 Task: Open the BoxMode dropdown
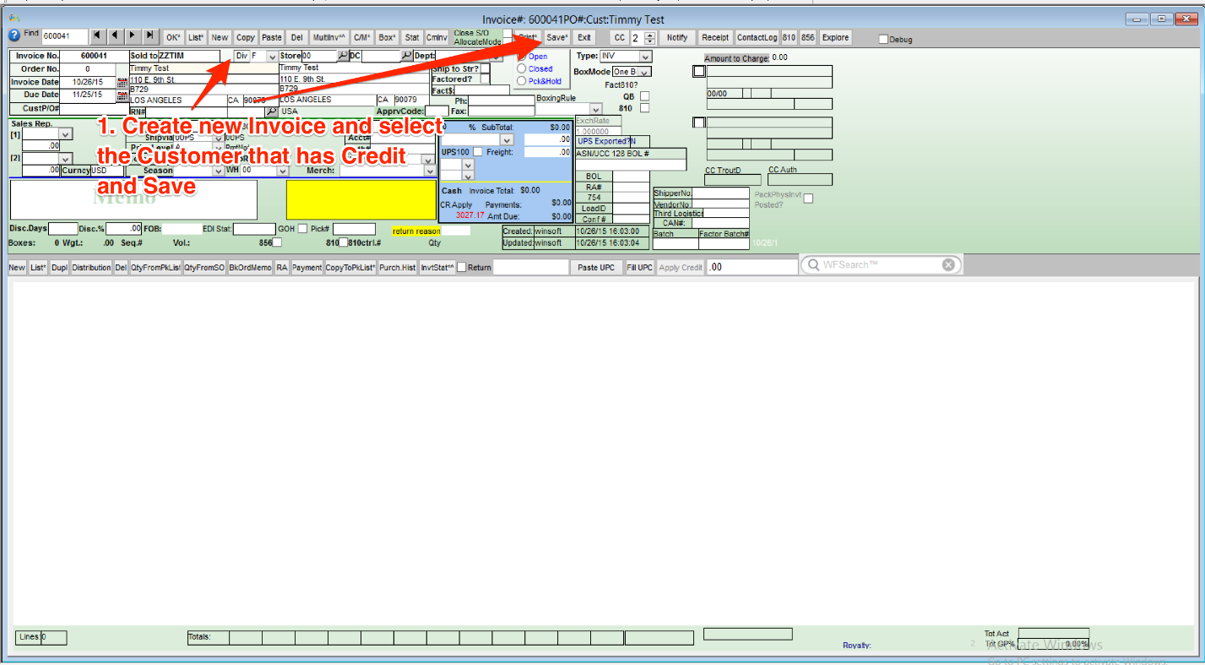(644, 72)
